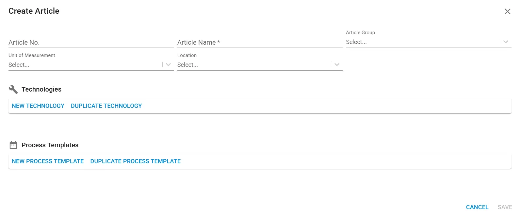Image resolution: width=520 pixels, height=217 pixels.
Task: Close the Create Article dialog with X
Action: (x=507, y=11)
